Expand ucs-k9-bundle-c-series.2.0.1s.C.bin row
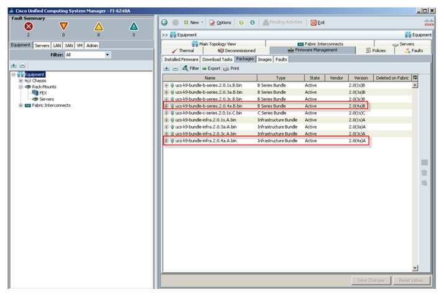The height and width of the screenshot is (297, 444). (167, 113)
